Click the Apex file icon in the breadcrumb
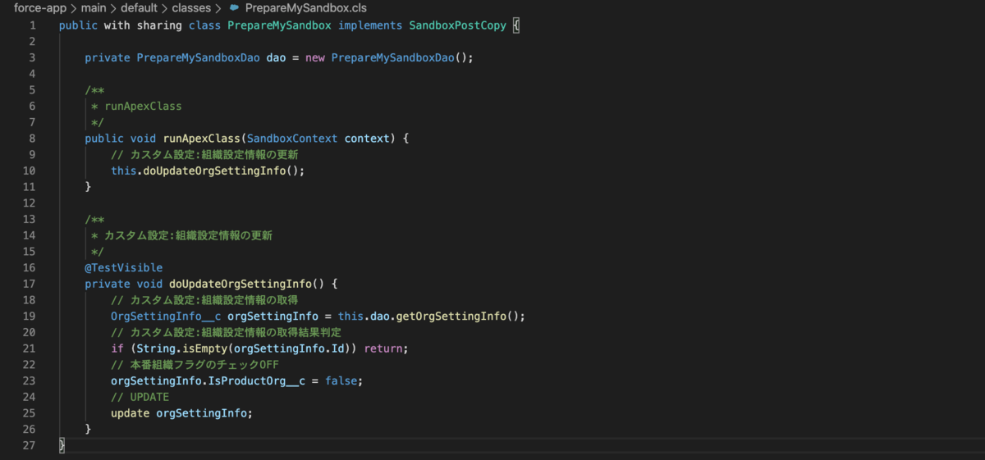The width and height of the screenshot is (985, 460). point(234,7)
